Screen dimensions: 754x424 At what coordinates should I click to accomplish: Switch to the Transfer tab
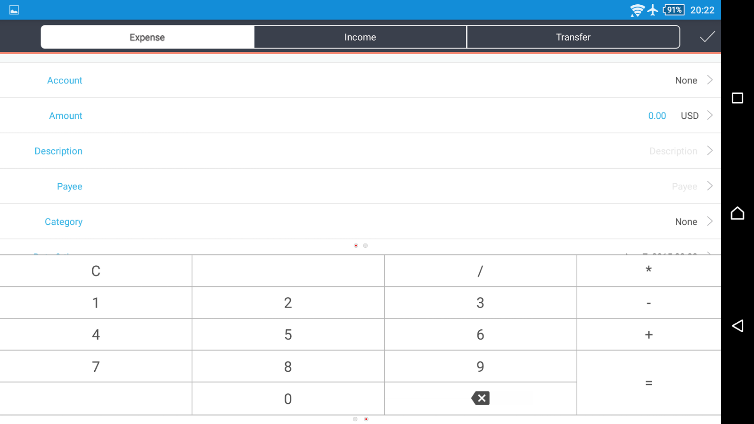pos(573,37)
